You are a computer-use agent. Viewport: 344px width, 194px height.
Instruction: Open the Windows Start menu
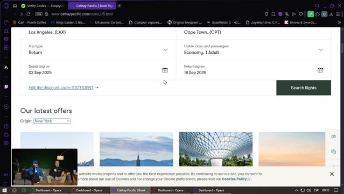5,190
